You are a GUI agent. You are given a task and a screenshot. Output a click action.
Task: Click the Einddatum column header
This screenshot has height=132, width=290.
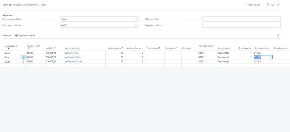coord(187,48)
